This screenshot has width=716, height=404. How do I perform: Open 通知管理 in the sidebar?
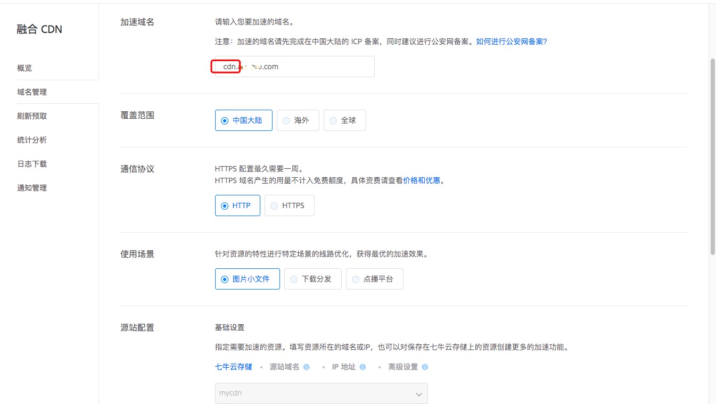pos(32,188)
